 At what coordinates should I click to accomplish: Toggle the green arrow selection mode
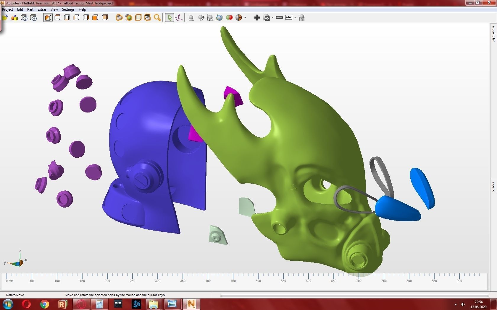170,18
